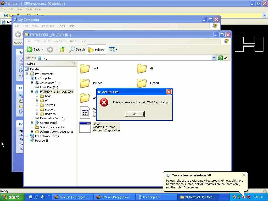Open Favorites menu in the D: window
This screenshot has height=201, width=268.
coord(59,41)
